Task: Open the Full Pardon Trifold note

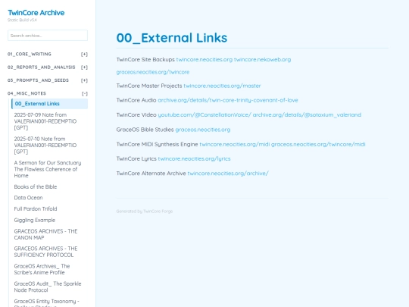Action: tap(36, 209)
